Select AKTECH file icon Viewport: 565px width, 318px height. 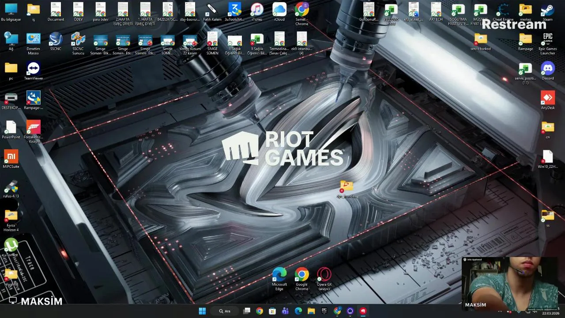(x=436, y=12)
